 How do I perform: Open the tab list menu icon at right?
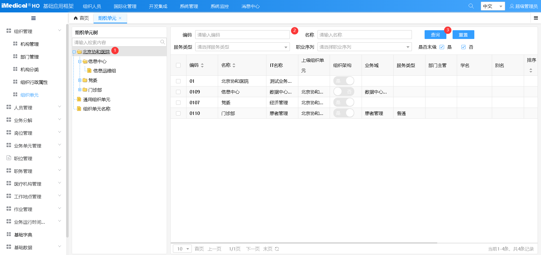pos(536,18)
